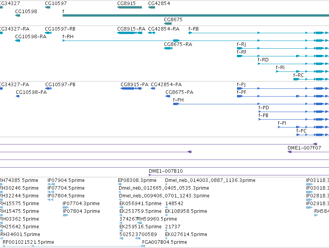
Task: Click EST IP07804.3prime label
Action: pos(82,211)
